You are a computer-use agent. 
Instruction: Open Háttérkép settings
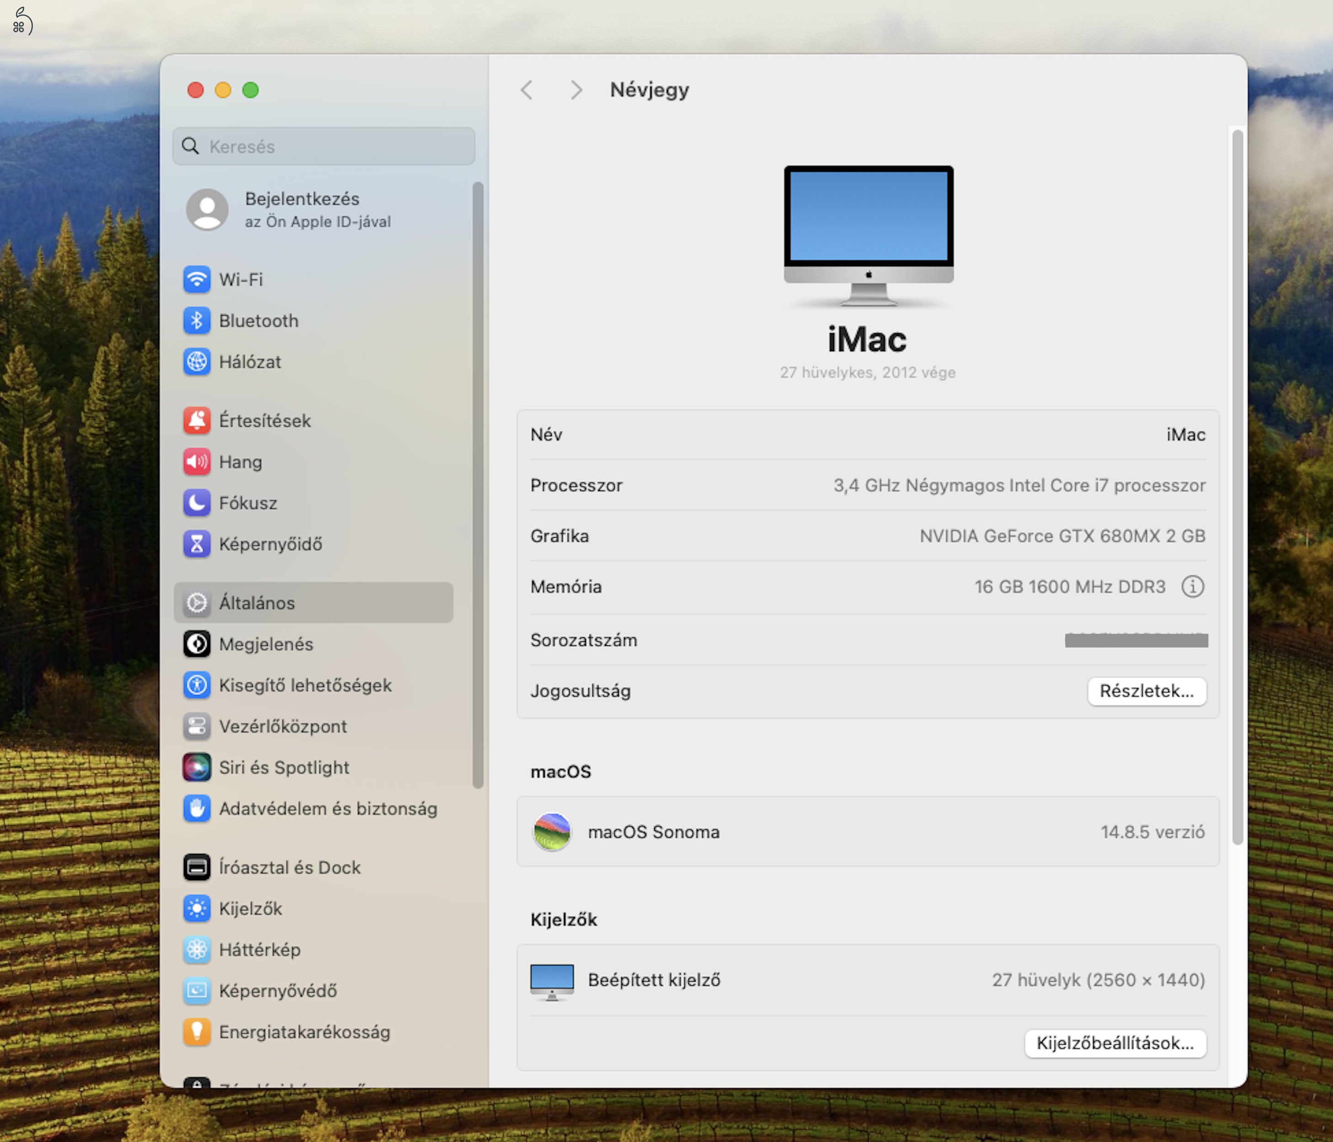pos(198,950)
